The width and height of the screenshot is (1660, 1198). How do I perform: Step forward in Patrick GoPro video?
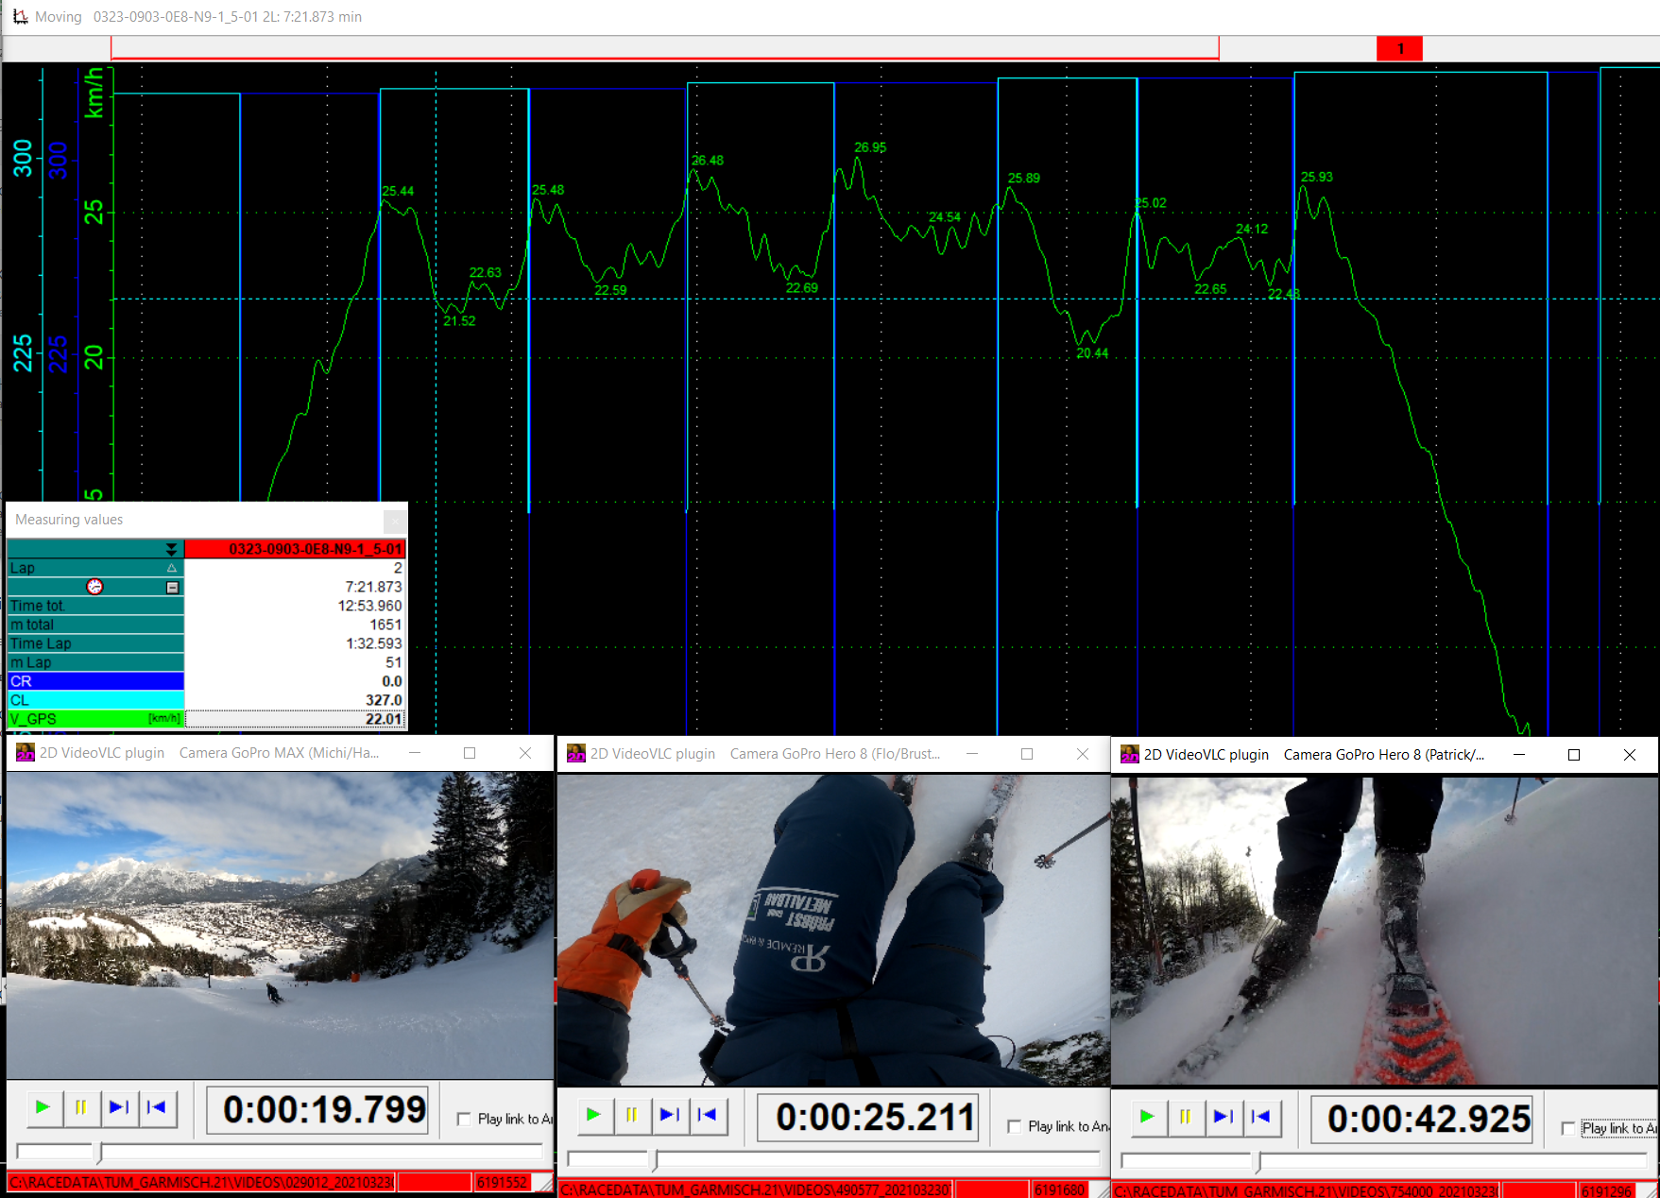pos(1224,1117)
